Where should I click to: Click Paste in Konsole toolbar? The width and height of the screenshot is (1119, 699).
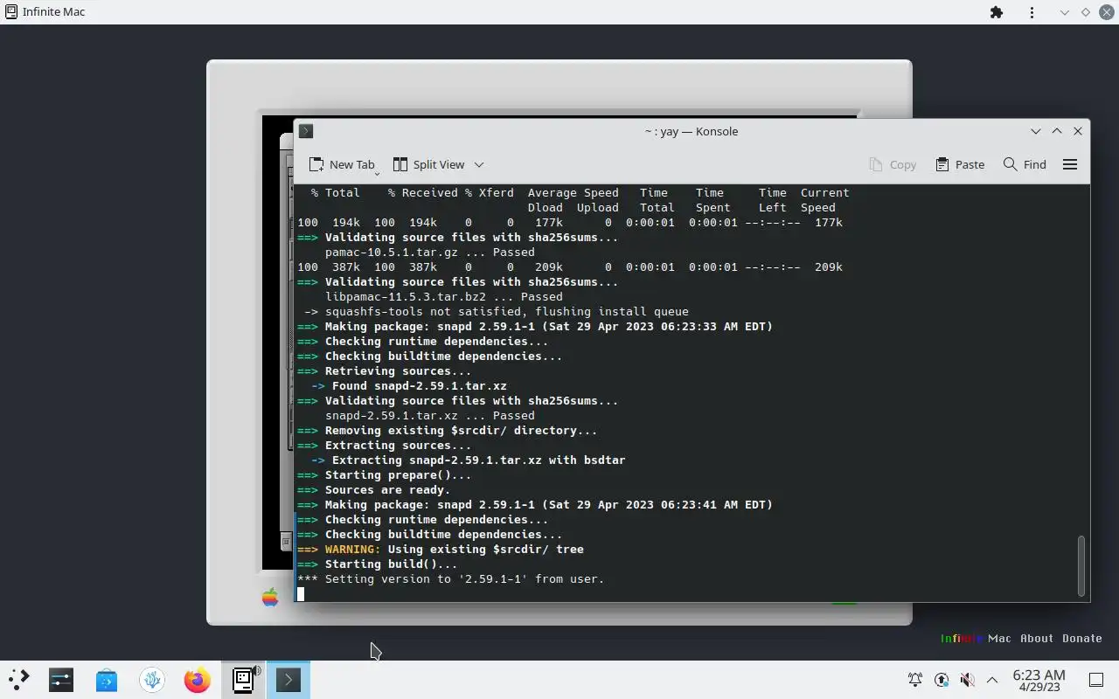960,164
